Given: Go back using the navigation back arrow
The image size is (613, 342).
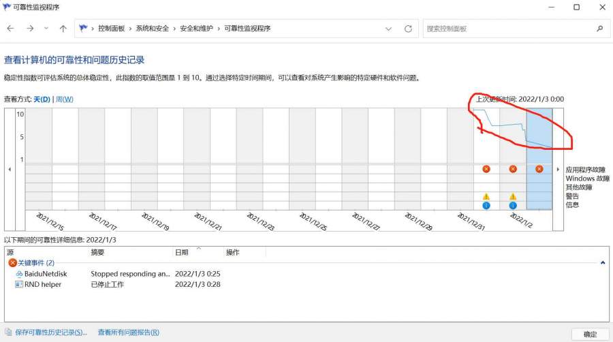Looking at the screenshot, I should click(10, 29).
